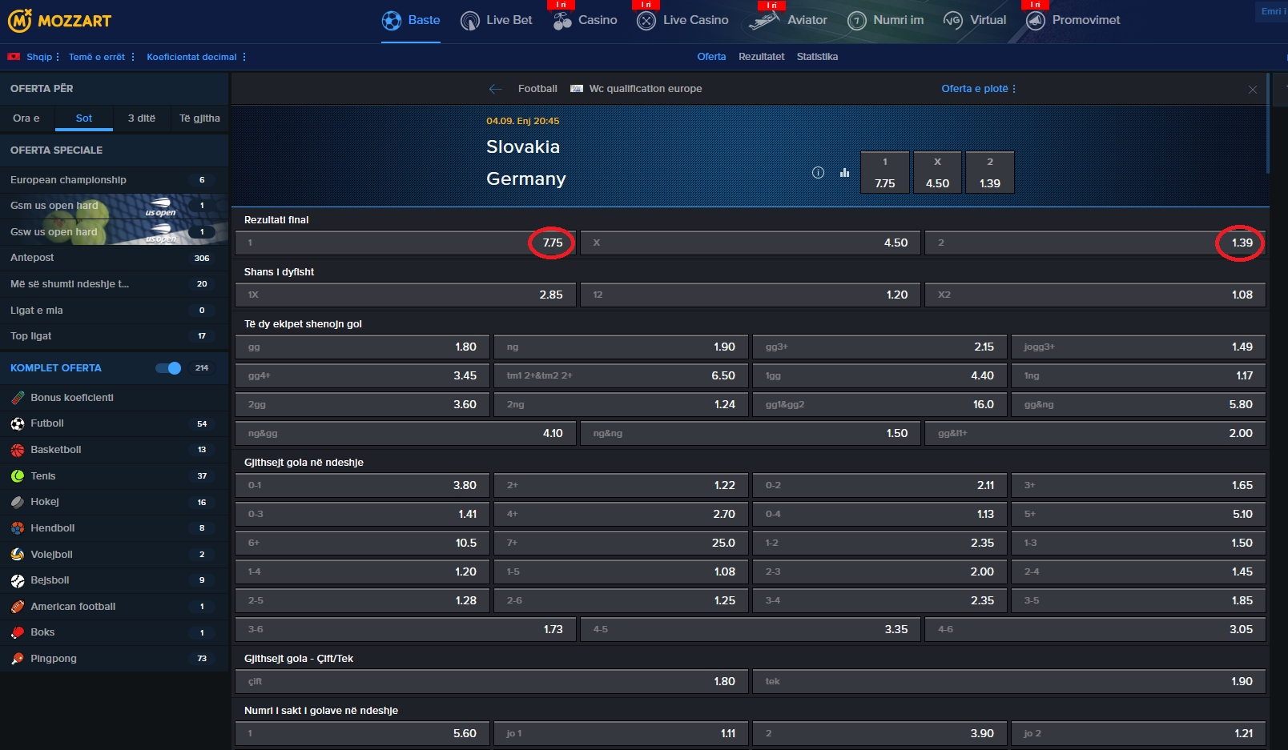The height and width of the screenshot is (750, 1288).
Task: Open Rezultatet top tab
Action: 761,57
